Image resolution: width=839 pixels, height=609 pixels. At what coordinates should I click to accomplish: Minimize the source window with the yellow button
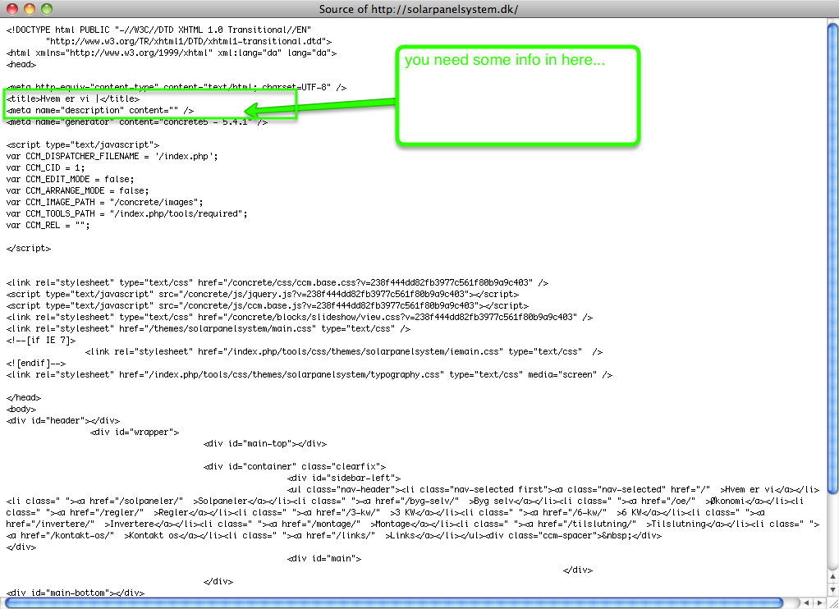(30, 8)
